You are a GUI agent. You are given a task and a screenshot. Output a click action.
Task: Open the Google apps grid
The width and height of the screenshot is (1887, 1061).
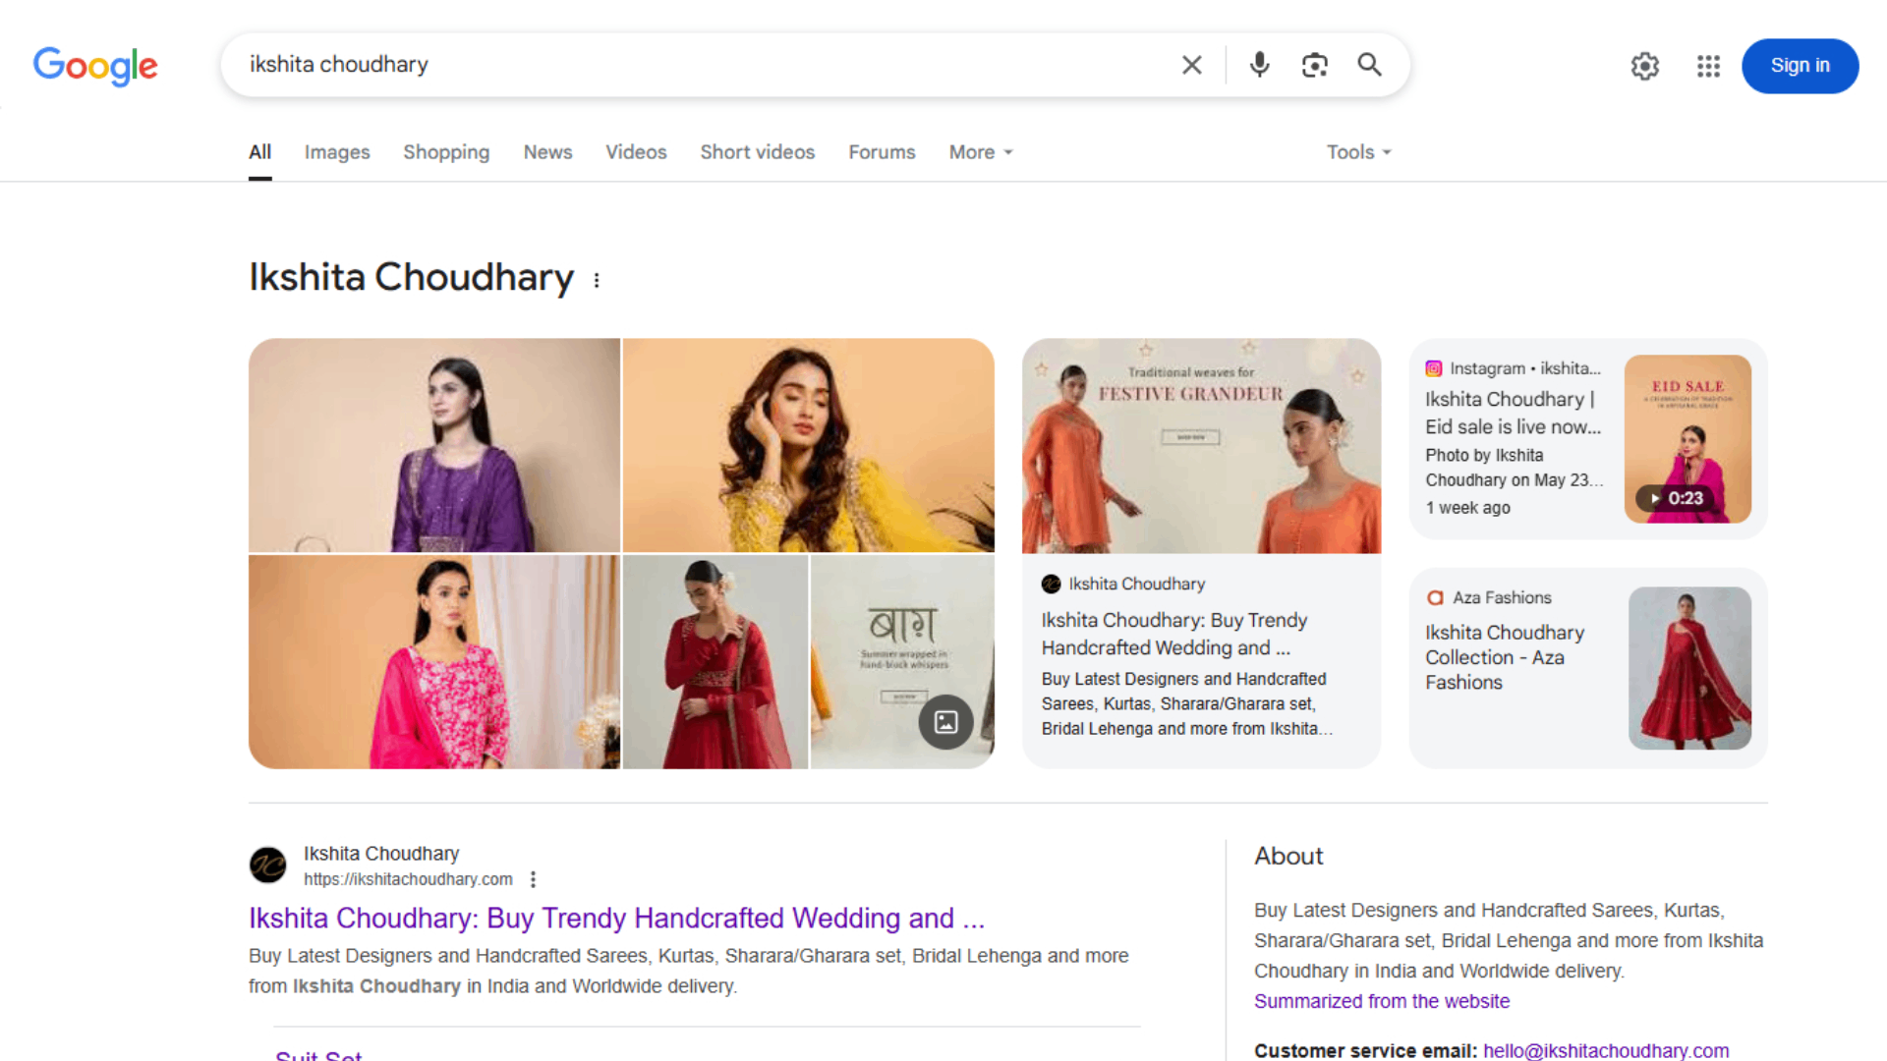pos(1708,66)
